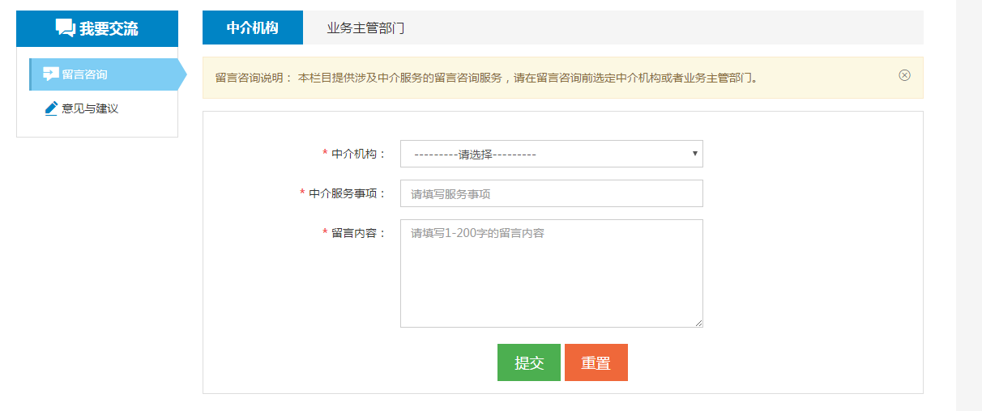Open the 留言咨询 sidebar item

(84, 74)
